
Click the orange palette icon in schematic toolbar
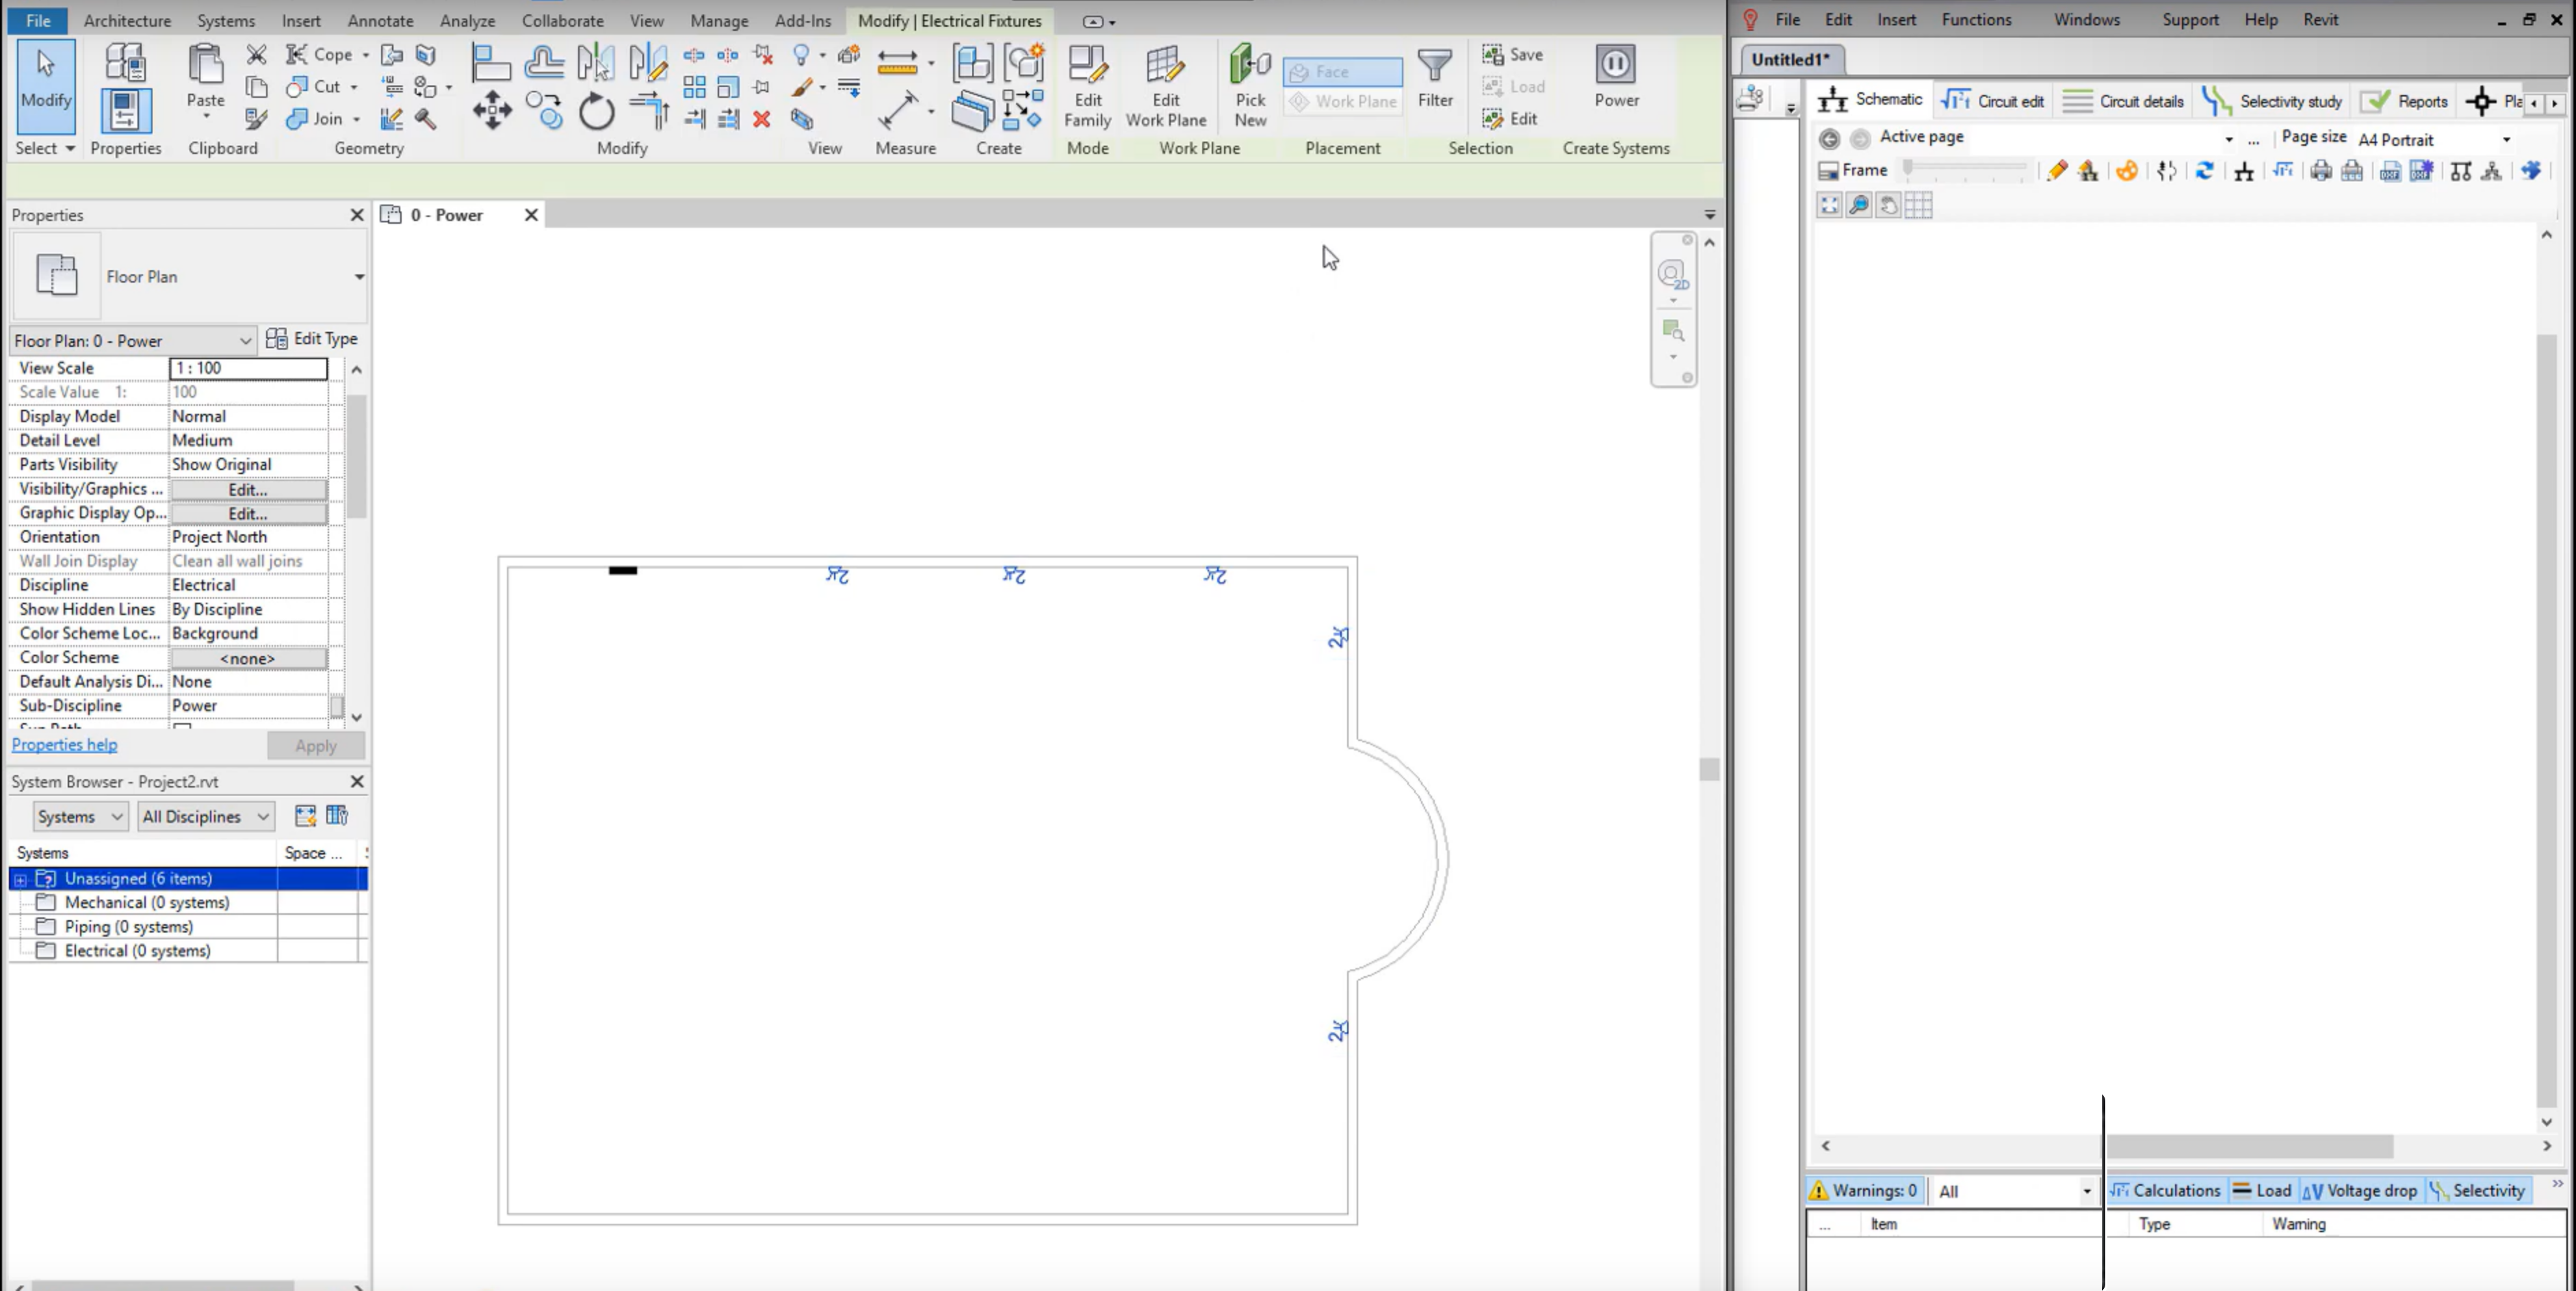click(x=2127, y=171)
